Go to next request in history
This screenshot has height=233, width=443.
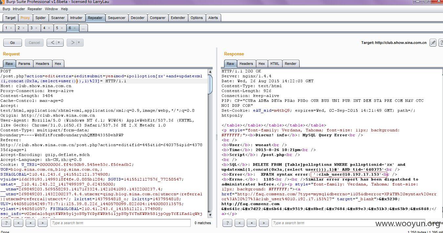[75, 43]
